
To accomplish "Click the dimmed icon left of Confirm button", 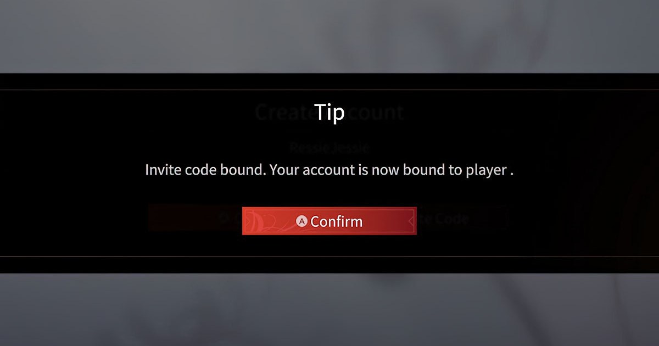I will 224,218.
